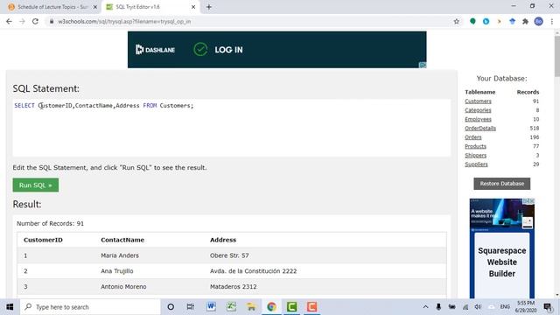Screen dimensions: 560x315
Task: Open Task View on taskbar
Action: 191,307
